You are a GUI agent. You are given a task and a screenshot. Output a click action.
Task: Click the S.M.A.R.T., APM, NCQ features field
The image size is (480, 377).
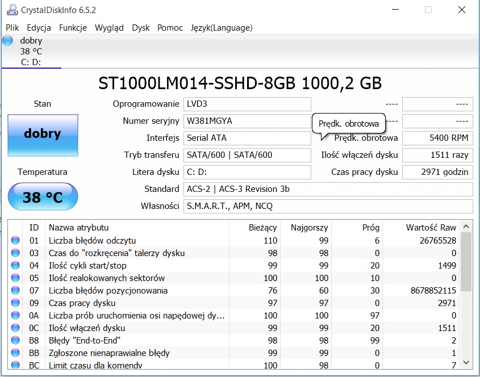pyautogui.click(x=328, y=206)
